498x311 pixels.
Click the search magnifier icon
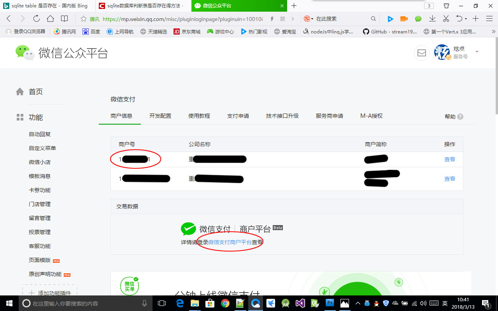coord(373,19)
